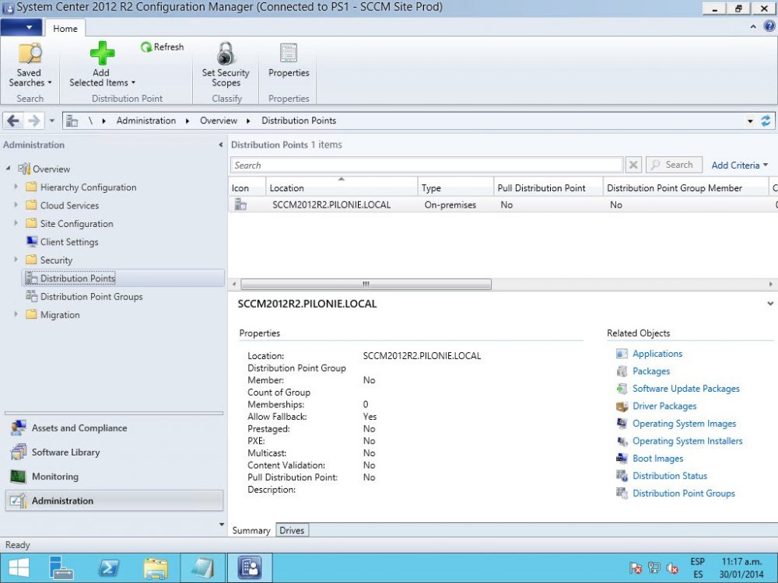The image size is (778, 583).
Task: Launch PowerShell from taskbar
Action: [x=109, y=568]
